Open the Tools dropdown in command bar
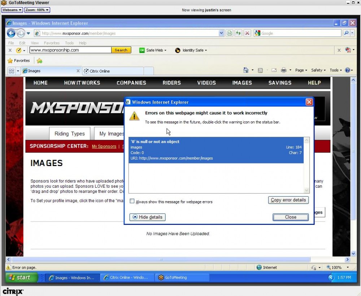 point(336,70)
